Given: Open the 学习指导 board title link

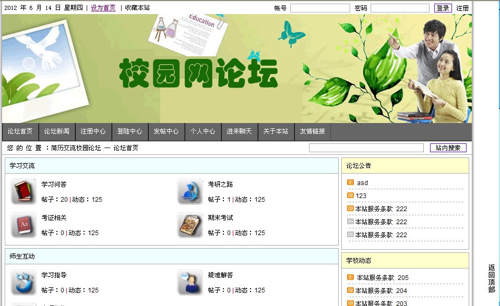Looking at the screenshot, I should click(x=54, y=275).
